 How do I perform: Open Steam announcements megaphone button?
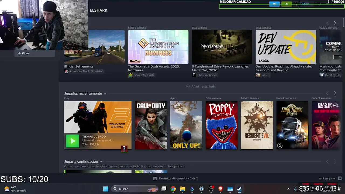(274, 4)
